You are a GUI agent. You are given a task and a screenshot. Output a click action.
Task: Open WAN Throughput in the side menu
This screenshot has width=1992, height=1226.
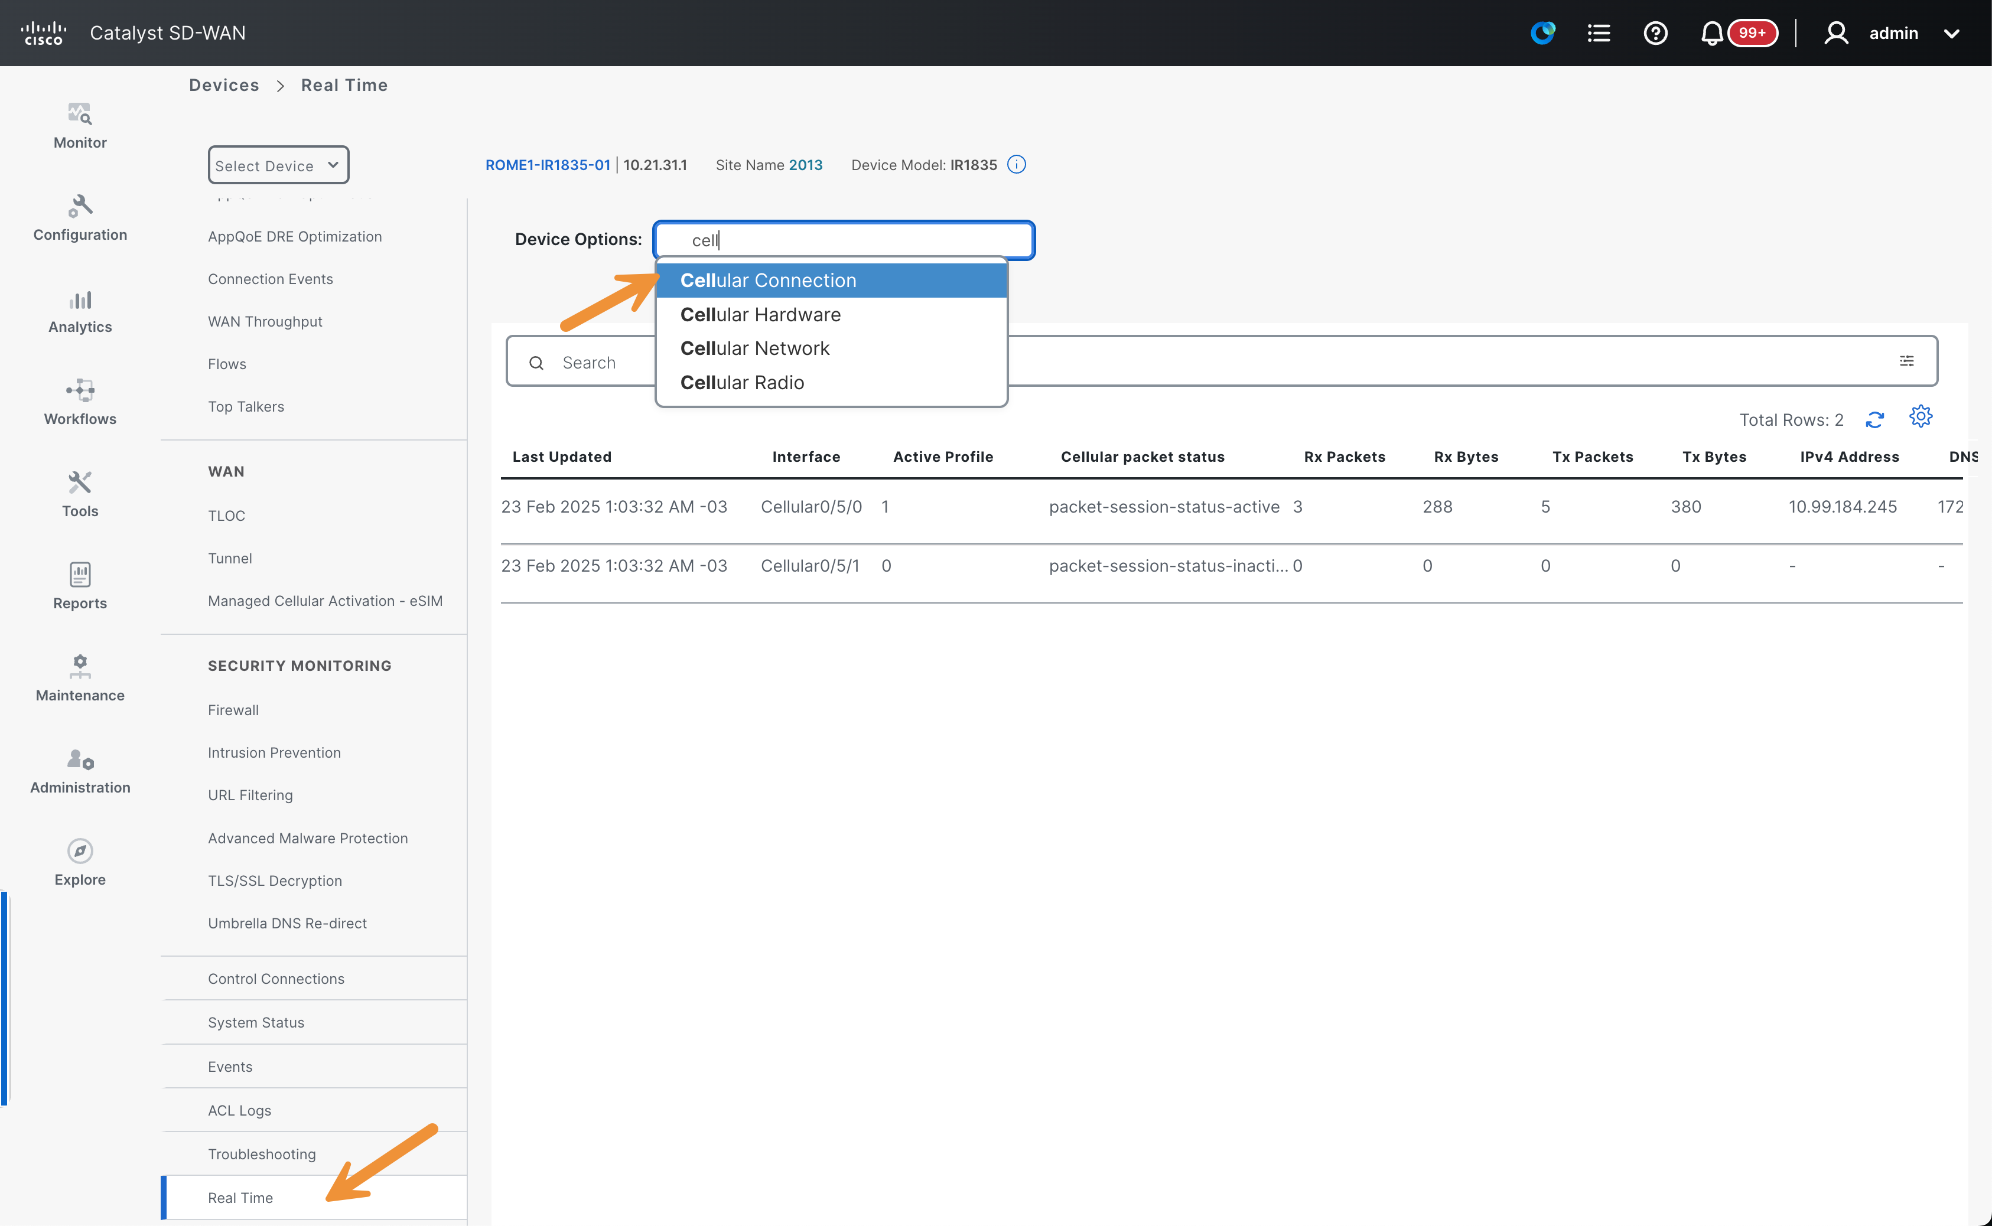coord(265,321)
